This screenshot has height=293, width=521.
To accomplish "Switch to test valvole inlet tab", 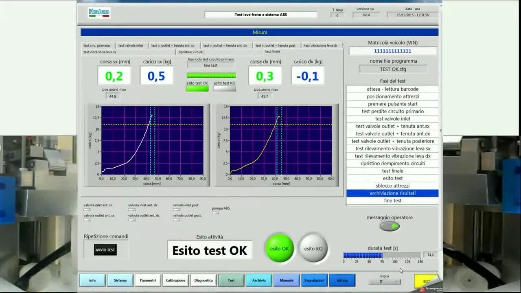I will [131, 45].
